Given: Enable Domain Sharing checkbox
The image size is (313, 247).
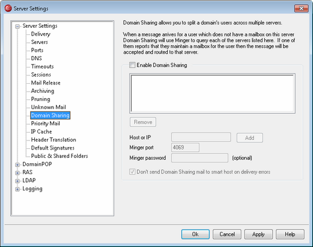Looking at the screenshot, I should (132, 65).
